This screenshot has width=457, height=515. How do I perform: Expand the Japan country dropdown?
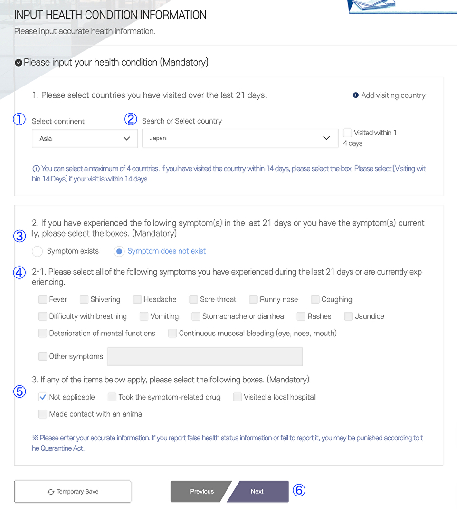[x=240, y=138]
